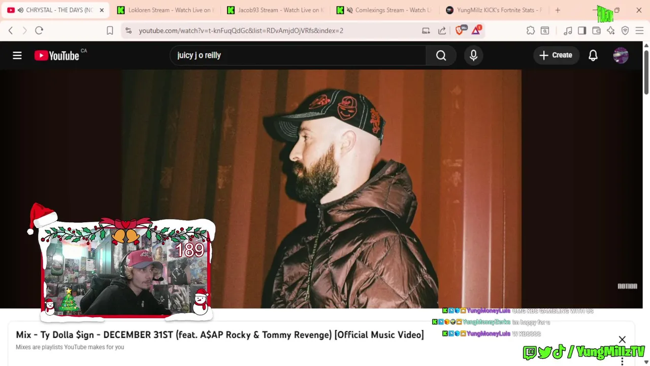This screenshot has width=650, height=366.
Task: Switch to Jacob93 Stream tab
Action: click(x=275, y=10)
